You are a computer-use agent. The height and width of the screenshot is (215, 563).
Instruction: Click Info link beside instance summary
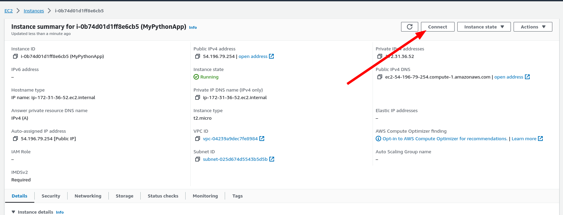coord(193,27)
